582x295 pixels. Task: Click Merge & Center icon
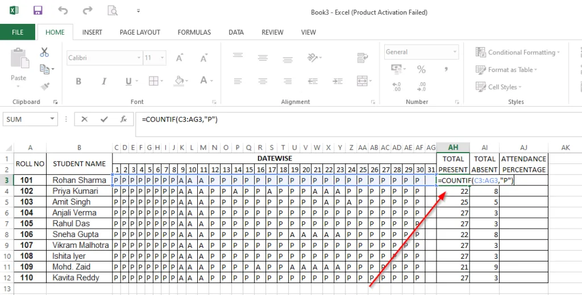tap(362, 81)
